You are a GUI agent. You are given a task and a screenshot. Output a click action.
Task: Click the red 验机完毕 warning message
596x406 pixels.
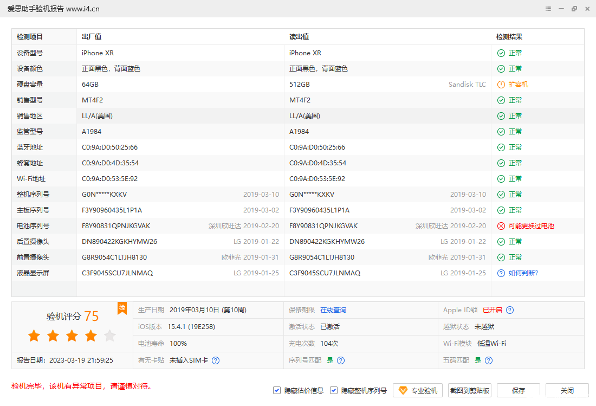point(82,386)
